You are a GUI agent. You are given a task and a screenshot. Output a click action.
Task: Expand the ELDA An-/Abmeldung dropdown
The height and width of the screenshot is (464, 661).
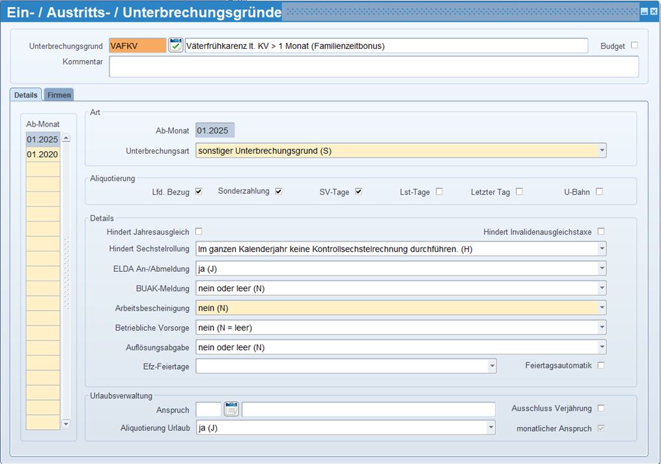coord(602,269)
